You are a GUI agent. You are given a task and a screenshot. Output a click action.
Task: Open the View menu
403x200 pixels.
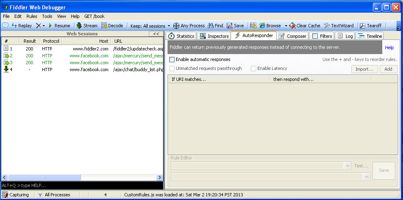[x=62, y=16]
